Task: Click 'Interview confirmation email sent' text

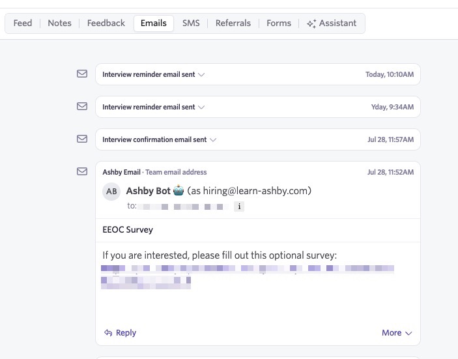Action: tap(154, 139)
